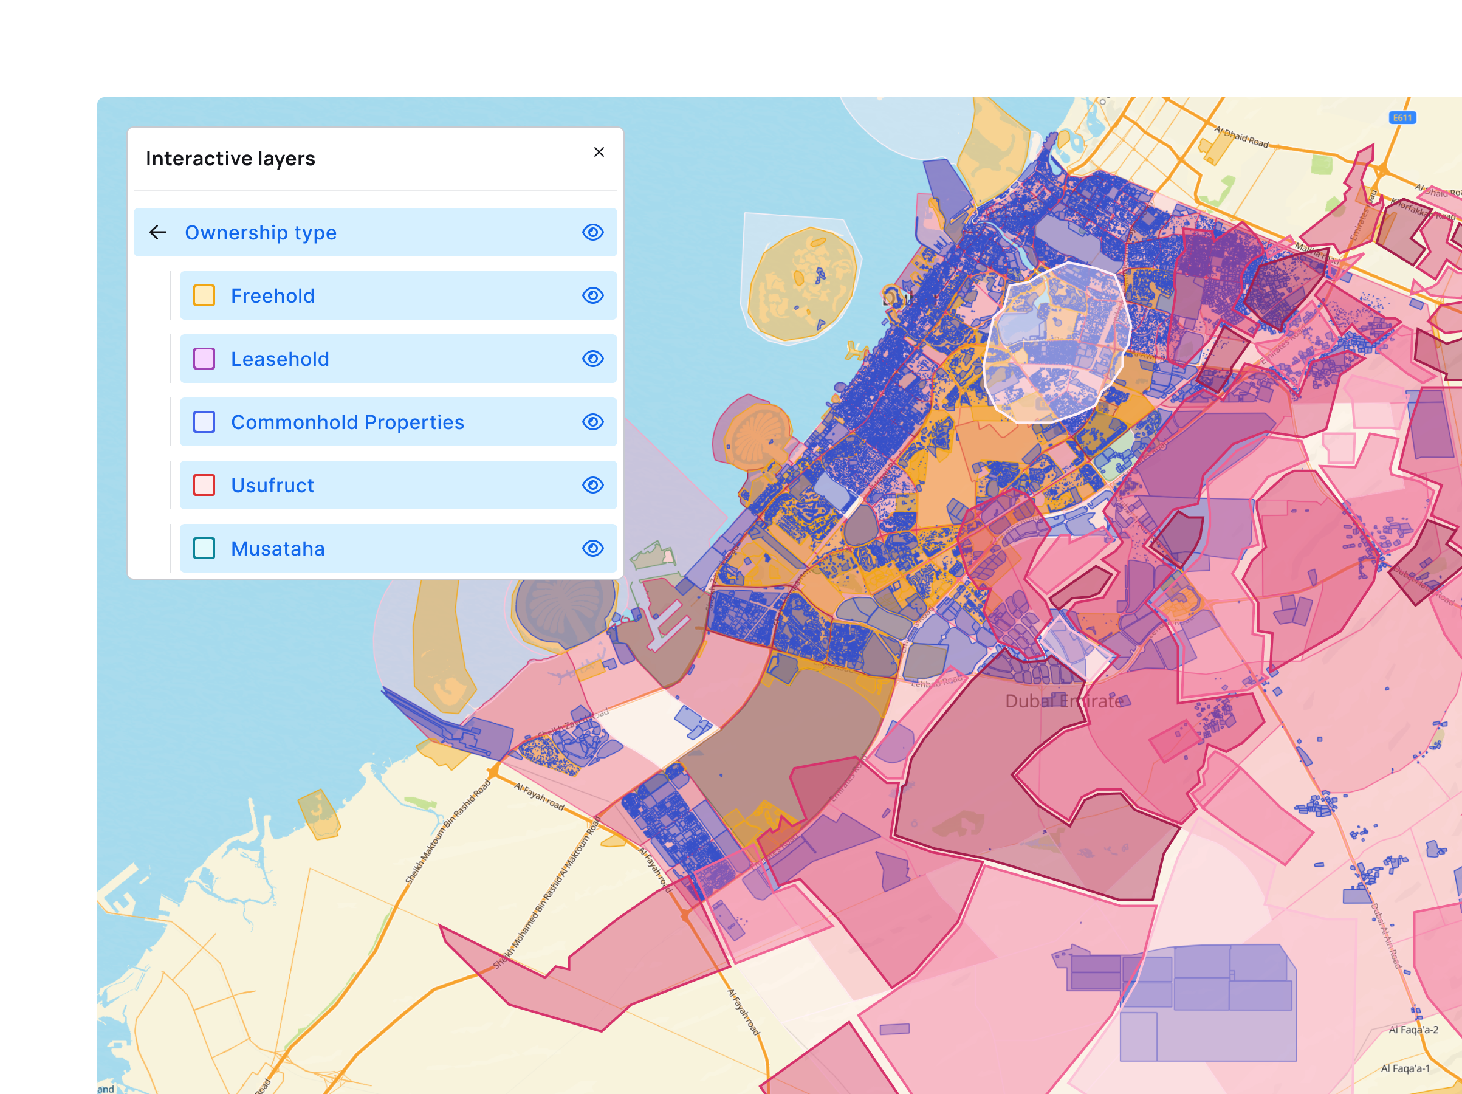Click the Al Faqa'a-2 map label
Viewport: 1462px width, 1094px height.
click(1414, 1030)
